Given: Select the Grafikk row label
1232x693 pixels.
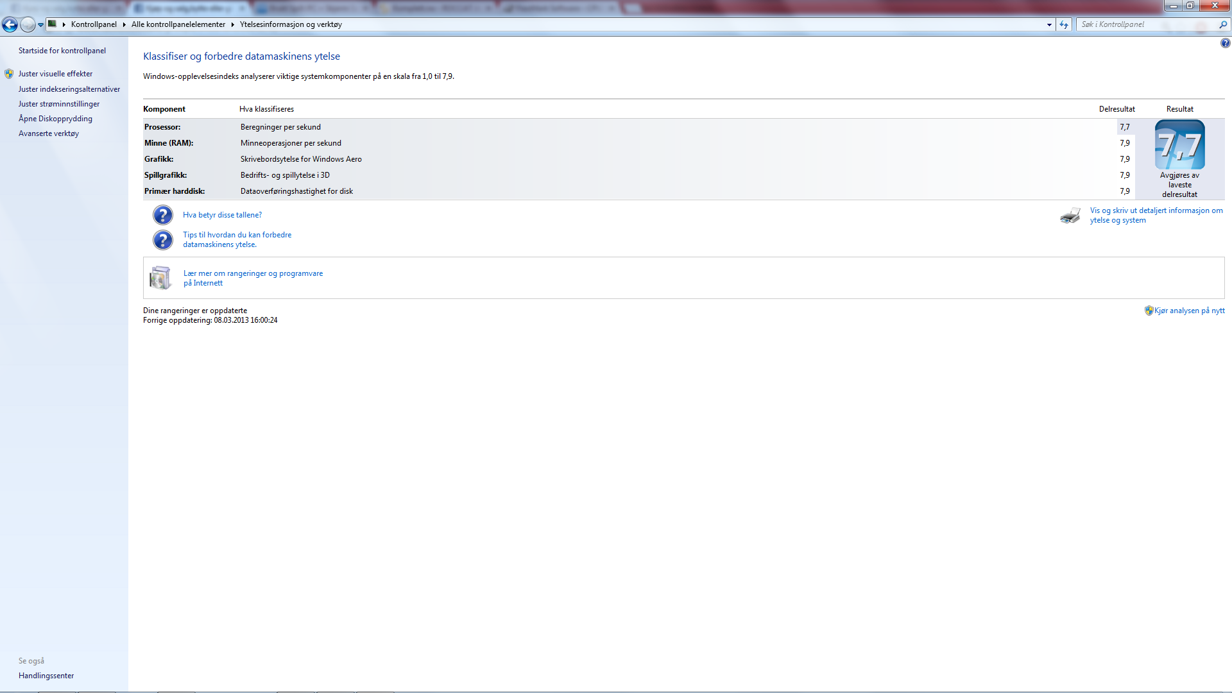Looking at the screenshot, I should click(x=159, y=159).
